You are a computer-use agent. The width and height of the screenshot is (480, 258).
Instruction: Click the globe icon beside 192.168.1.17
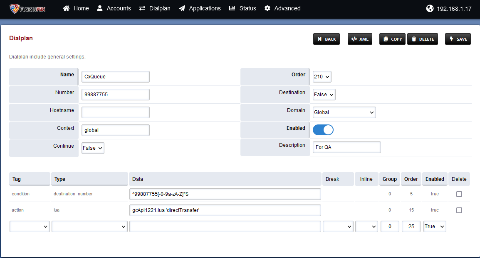coord(430,8)
